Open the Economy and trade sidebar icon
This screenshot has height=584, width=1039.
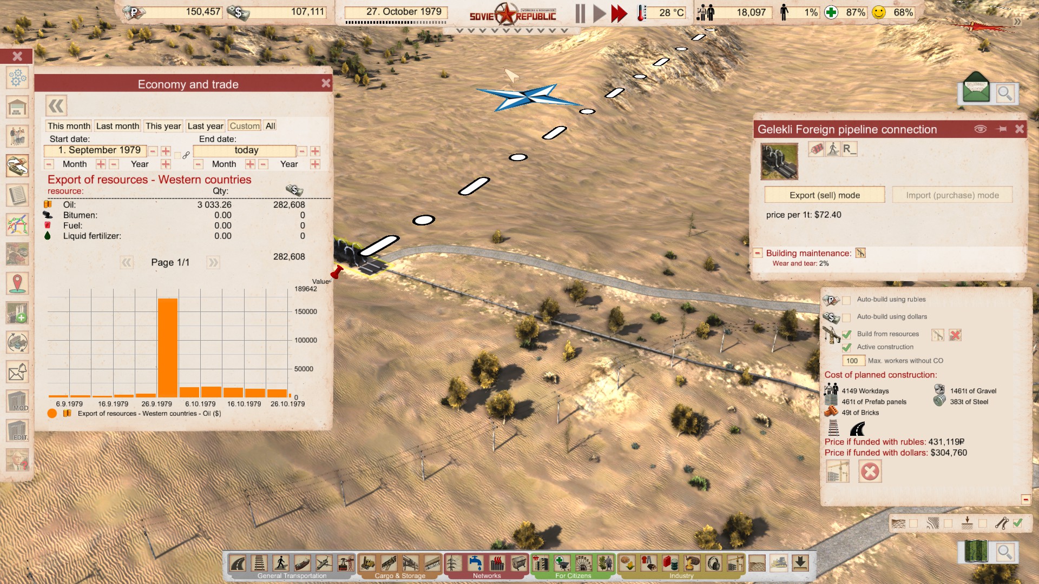pyautogui.click(x=17, y=166)
